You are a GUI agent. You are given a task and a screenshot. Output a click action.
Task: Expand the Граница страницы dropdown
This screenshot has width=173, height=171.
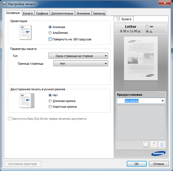[x=81, y=63]
